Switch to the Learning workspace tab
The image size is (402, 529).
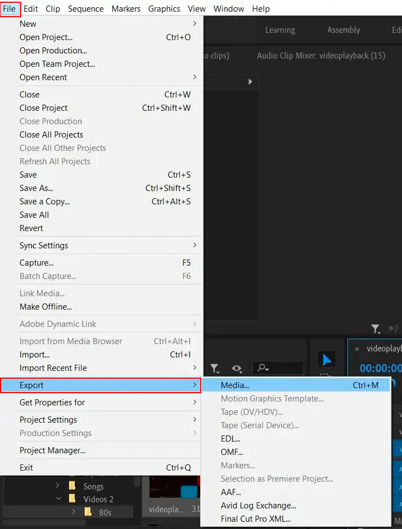pyautogui.click(x=280, y=30)
